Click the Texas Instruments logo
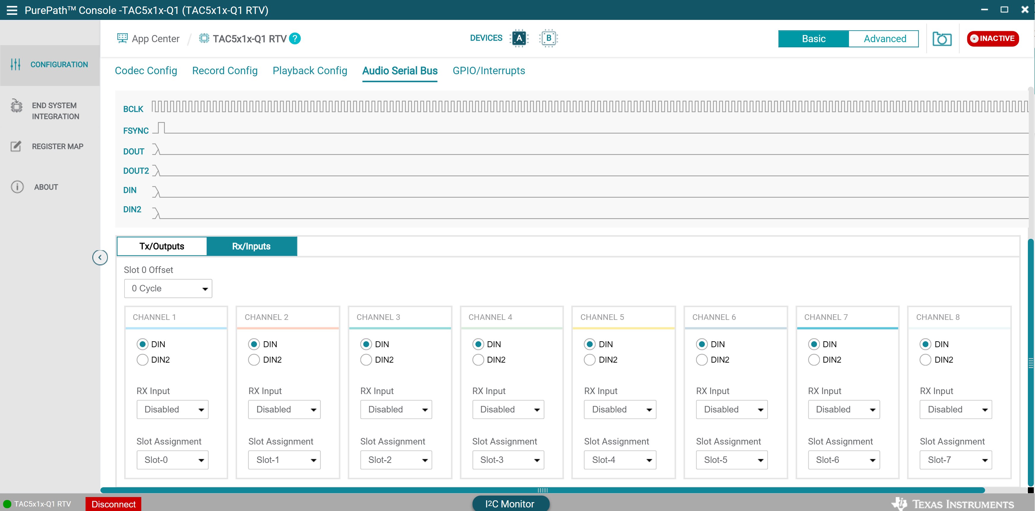The height and width of the screenshot is (511, 1035). (952, 504)
